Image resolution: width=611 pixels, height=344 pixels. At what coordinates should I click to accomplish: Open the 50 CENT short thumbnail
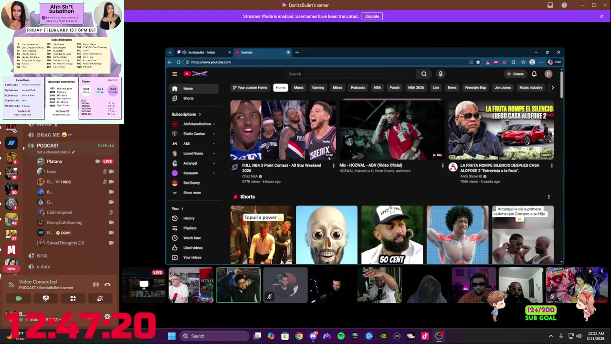pos(392,235)
